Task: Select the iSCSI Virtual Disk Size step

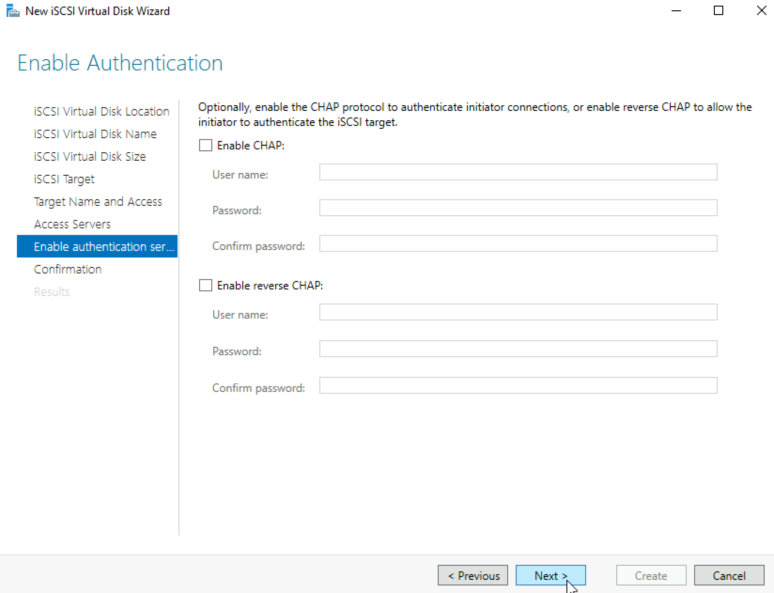Action: point(90,156)
